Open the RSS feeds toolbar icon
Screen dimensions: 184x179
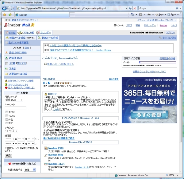coord(140,14)
